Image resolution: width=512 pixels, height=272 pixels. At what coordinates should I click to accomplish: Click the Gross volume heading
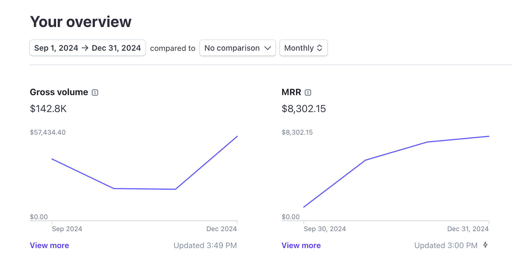59,92
